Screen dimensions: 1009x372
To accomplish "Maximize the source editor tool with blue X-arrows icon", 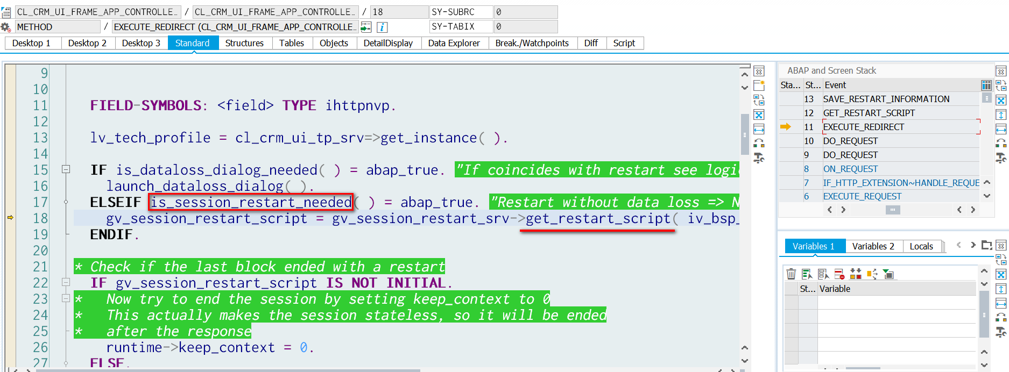I will (759, 115).
